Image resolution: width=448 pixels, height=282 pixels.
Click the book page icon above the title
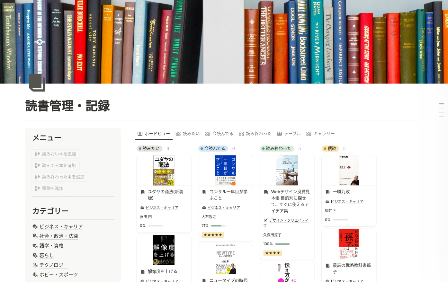(x=37, y=83)
